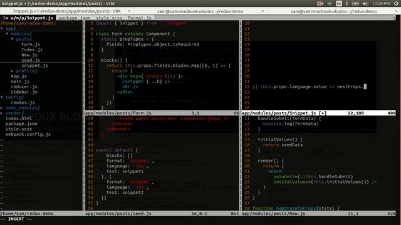Close the rightmost sam@sam-macbook-ubuntu terminal tab
The height and width of the screenshot is (225, 401).
tap(397, 11)
